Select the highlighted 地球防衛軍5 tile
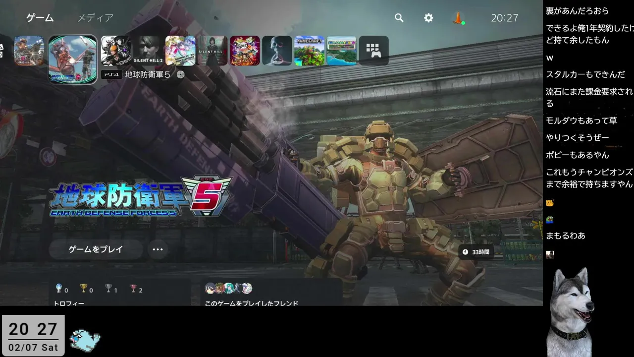 point(72,59)
